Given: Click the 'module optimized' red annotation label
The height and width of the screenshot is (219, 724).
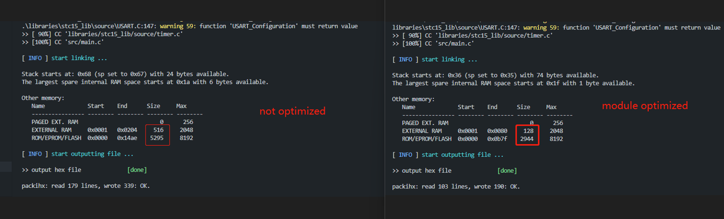Looking at the screenshot, I should 645,106.
